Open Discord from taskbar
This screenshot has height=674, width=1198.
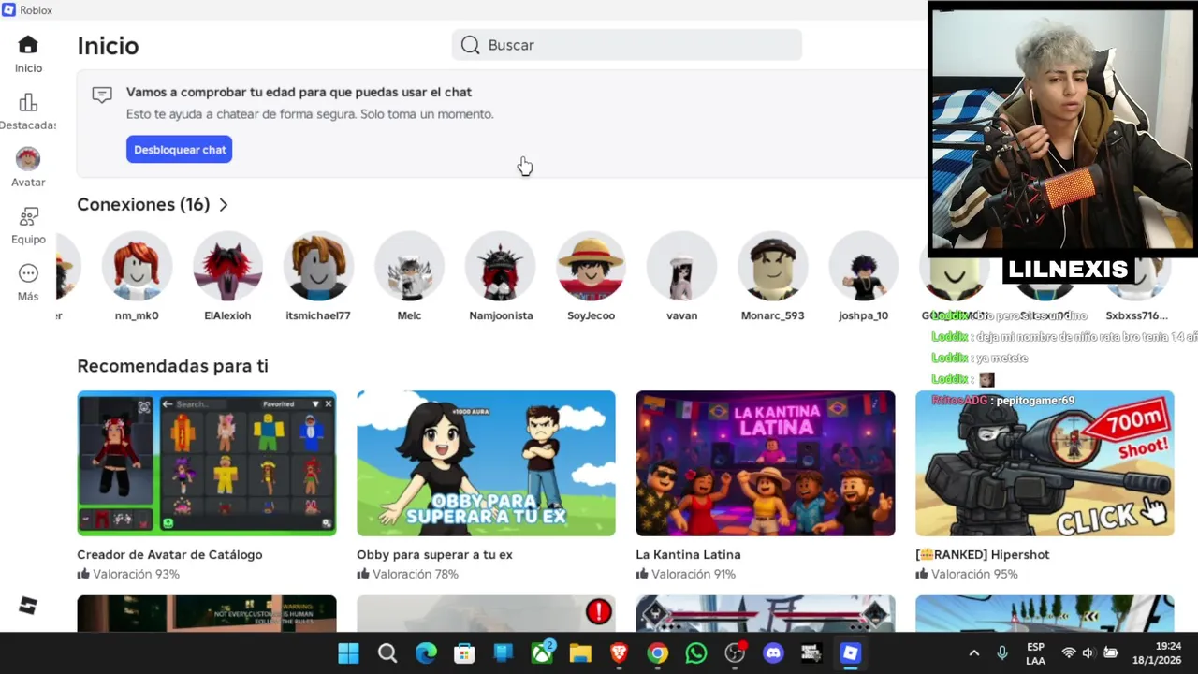pos(773,653)
